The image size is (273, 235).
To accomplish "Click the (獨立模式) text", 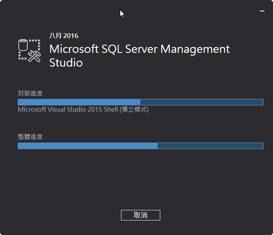I will [134, 110].
